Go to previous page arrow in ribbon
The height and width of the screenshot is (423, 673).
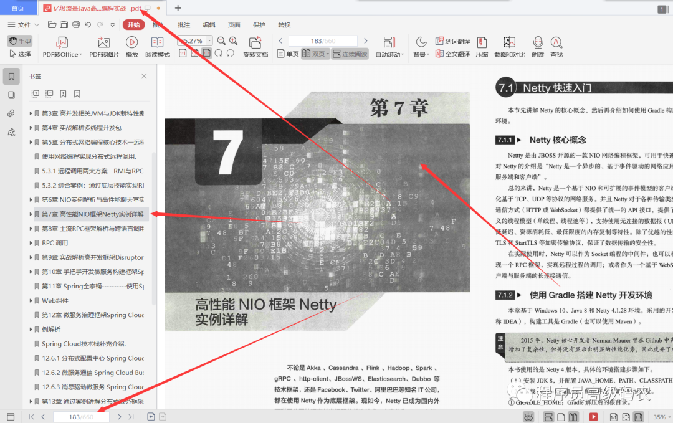pos(280,40)
